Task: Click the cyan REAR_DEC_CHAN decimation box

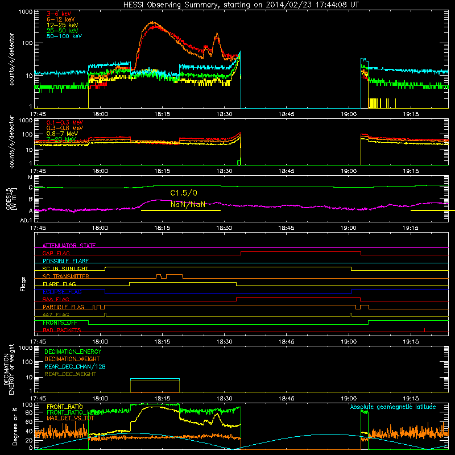Action: coord(155,386)
